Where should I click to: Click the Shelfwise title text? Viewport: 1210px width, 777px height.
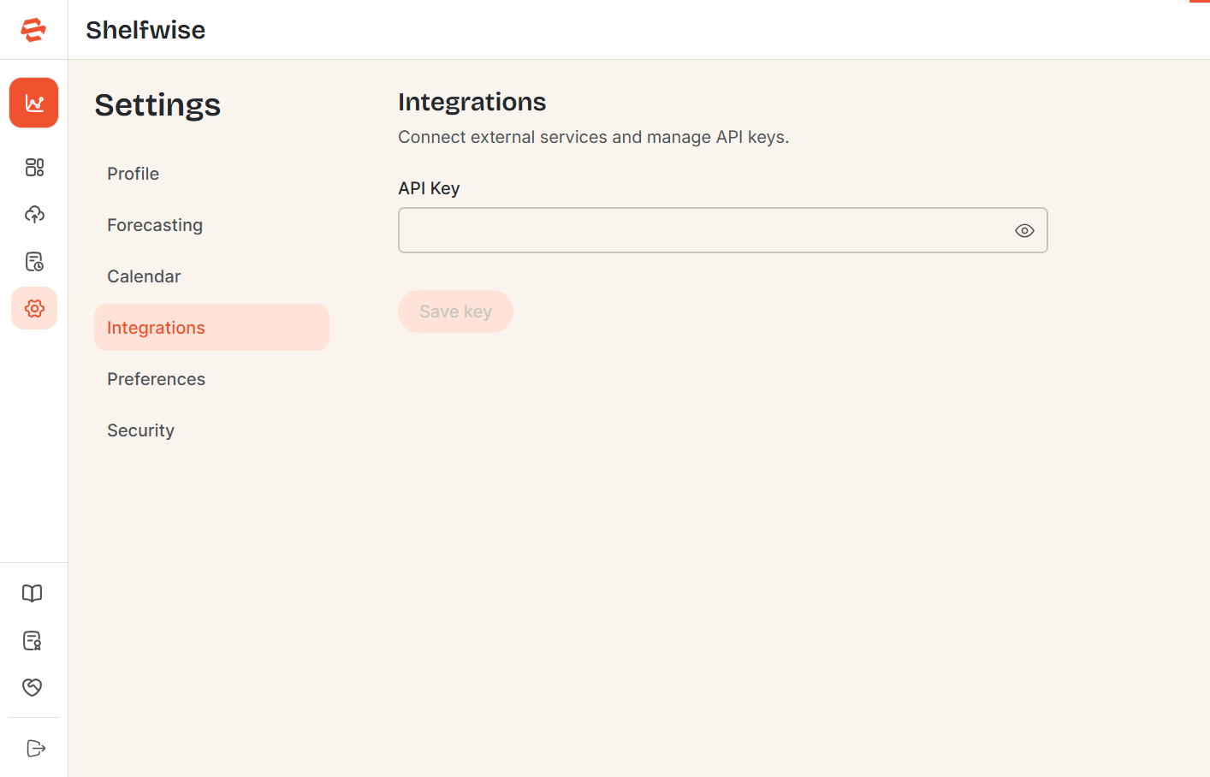tap(145, 30)
